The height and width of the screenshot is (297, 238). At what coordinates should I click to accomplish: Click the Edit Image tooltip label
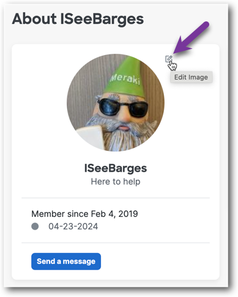tap(192, 77)
